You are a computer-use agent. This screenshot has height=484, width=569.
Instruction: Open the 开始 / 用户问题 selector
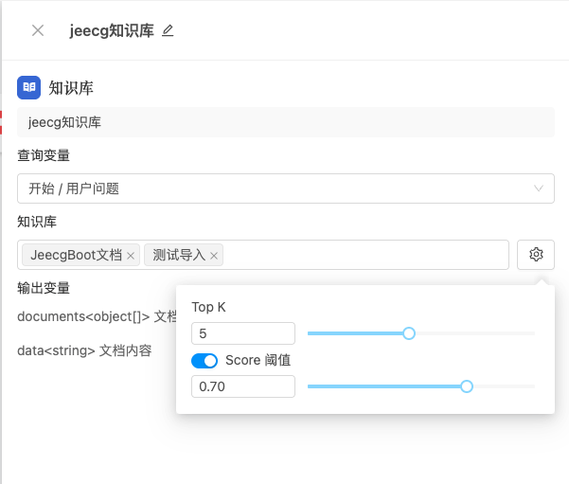click(286, 188)
